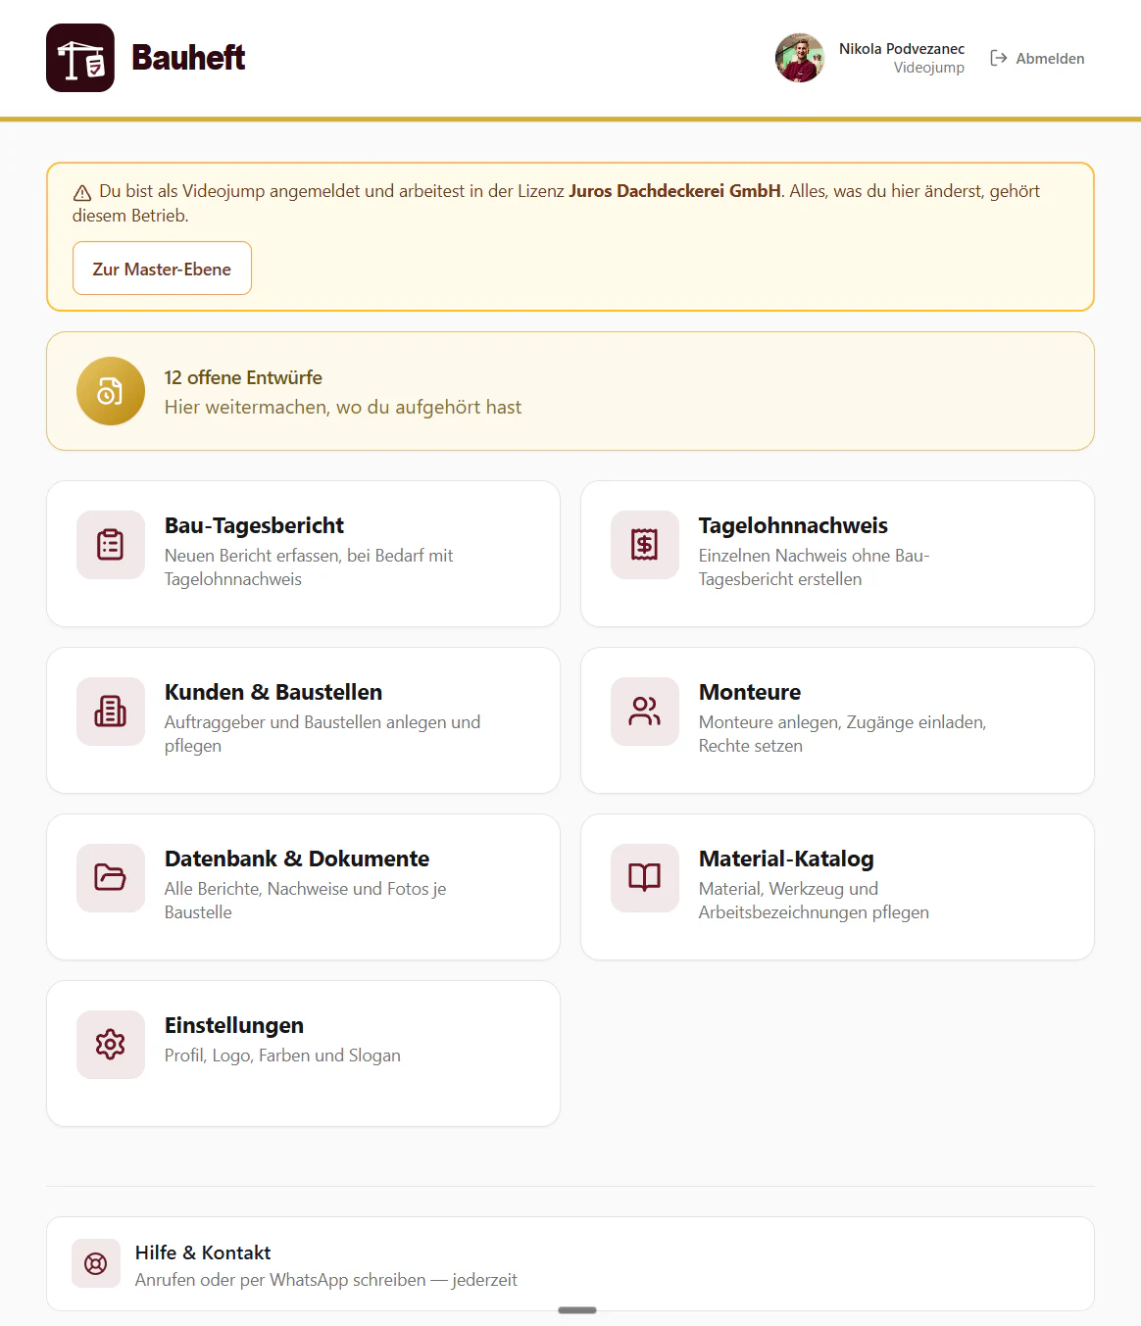Click the gold drafts clock-document icon

(111, 391)
